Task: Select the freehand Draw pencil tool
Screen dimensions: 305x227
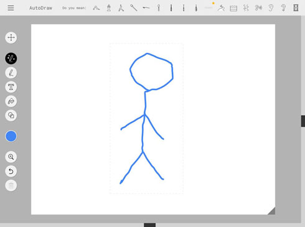Action: pyautogui.click(x=11, y=73)
